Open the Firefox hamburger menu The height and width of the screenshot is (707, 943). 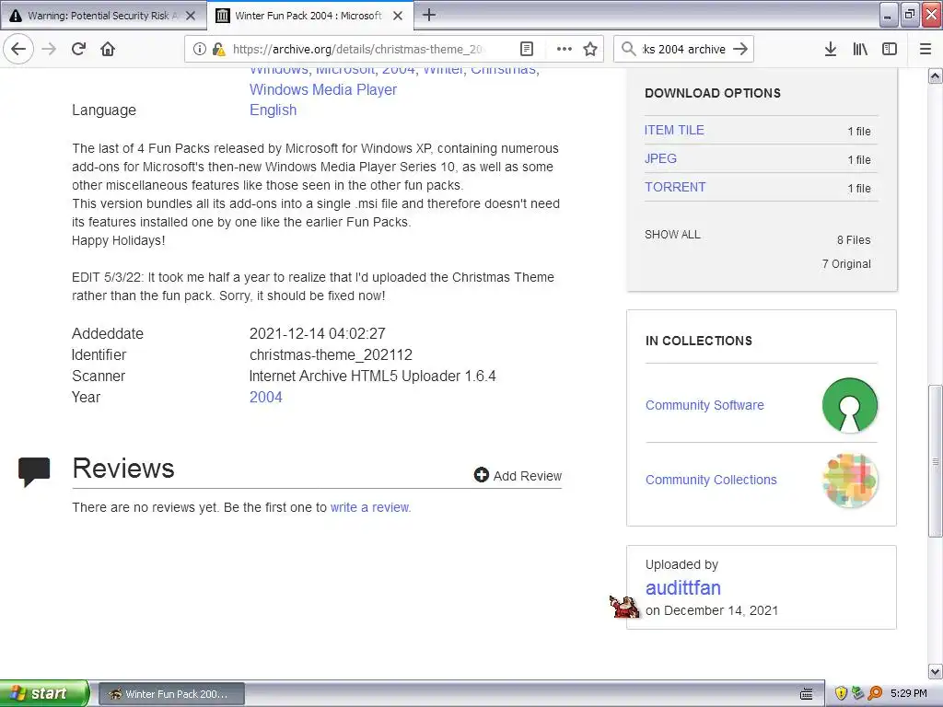pos(926,50)
